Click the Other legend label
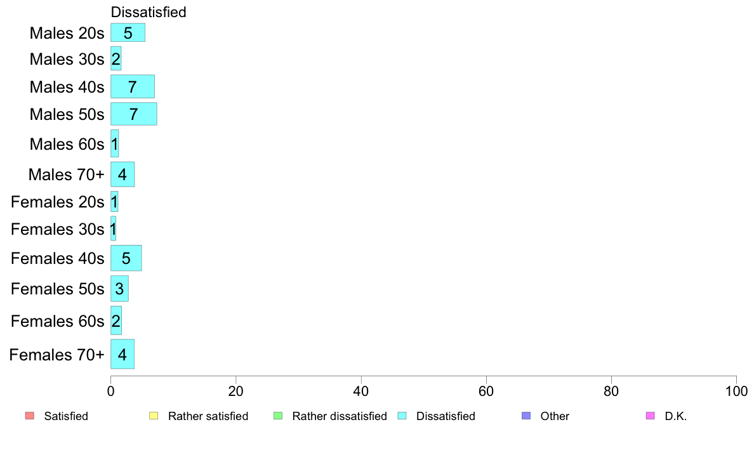The width and height of the screenshot is (754, 467). [555, 416]
